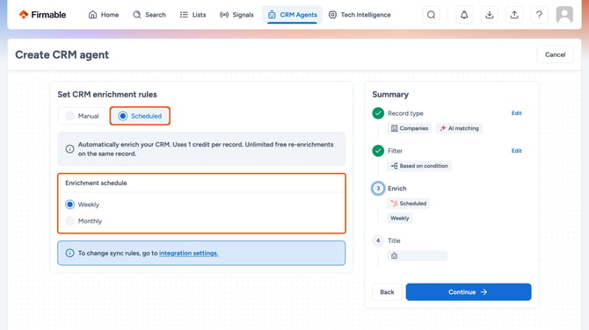Image resolution: width=589 pixels, height=330 pixels.
Task: Open the Home nav item
Action: (x=104, y=15)
